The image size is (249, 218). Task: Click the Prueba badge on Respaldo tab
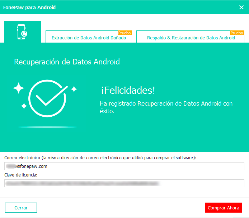[x=237, y=33]
